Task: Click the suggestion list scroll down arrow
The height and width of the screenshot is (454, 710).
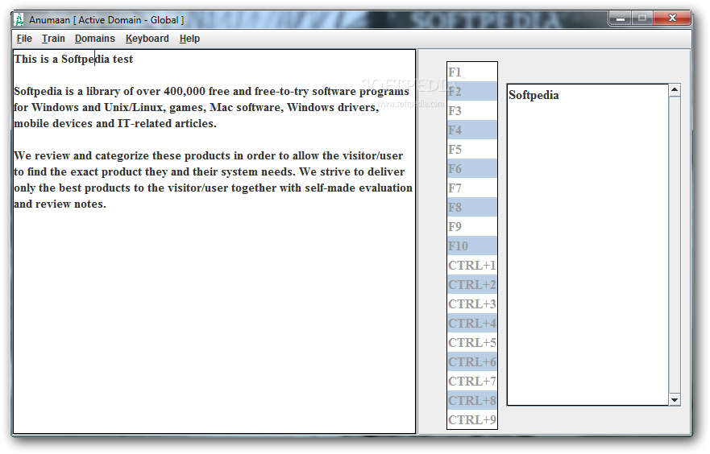Action: [675, 400]
